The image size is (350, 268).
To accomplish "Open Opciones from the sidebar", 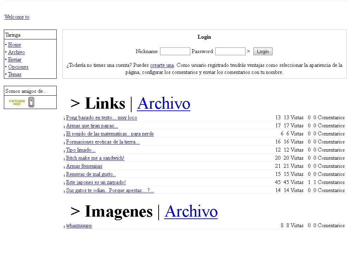I will click(x=18, y=67).
